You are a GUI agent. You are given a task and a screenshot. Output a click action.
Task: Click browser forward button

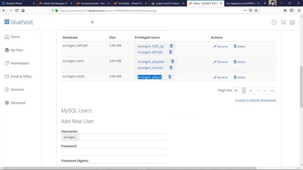click(10, 10)
